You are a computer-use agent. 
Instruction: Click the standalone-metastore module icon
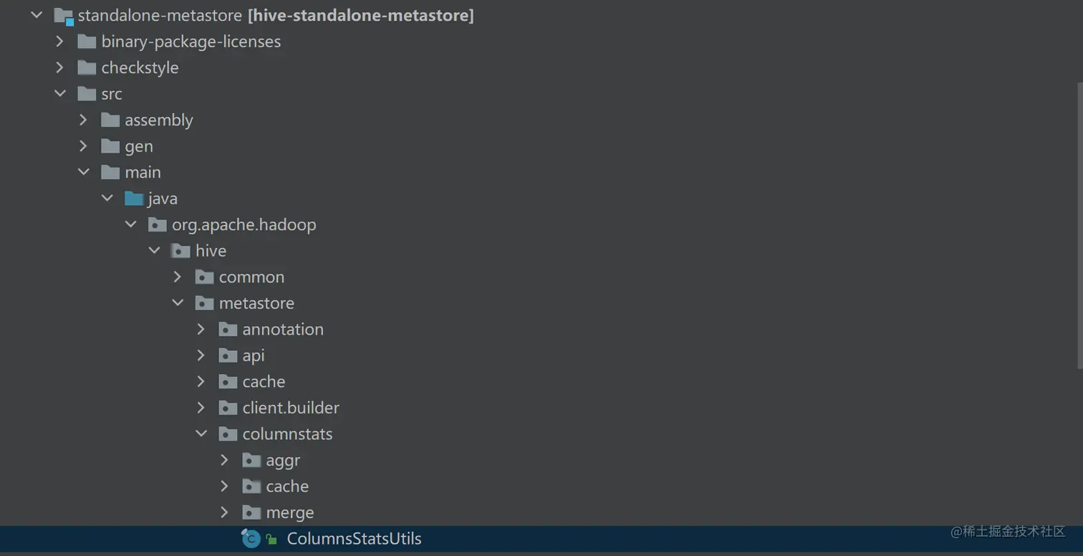coord(64,16)
